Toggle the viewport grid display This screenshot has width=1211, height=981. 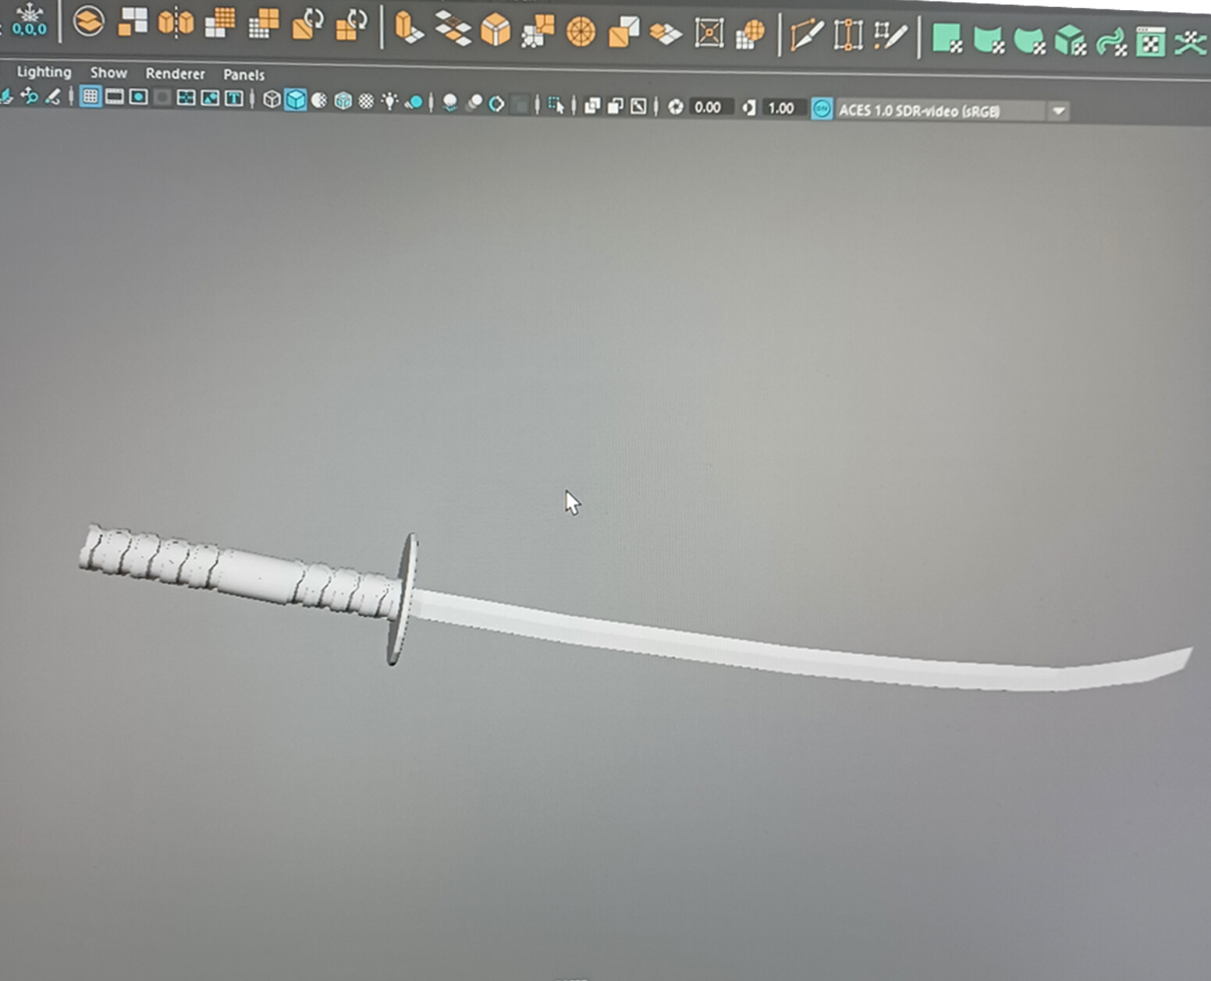[x=91, y=97]
